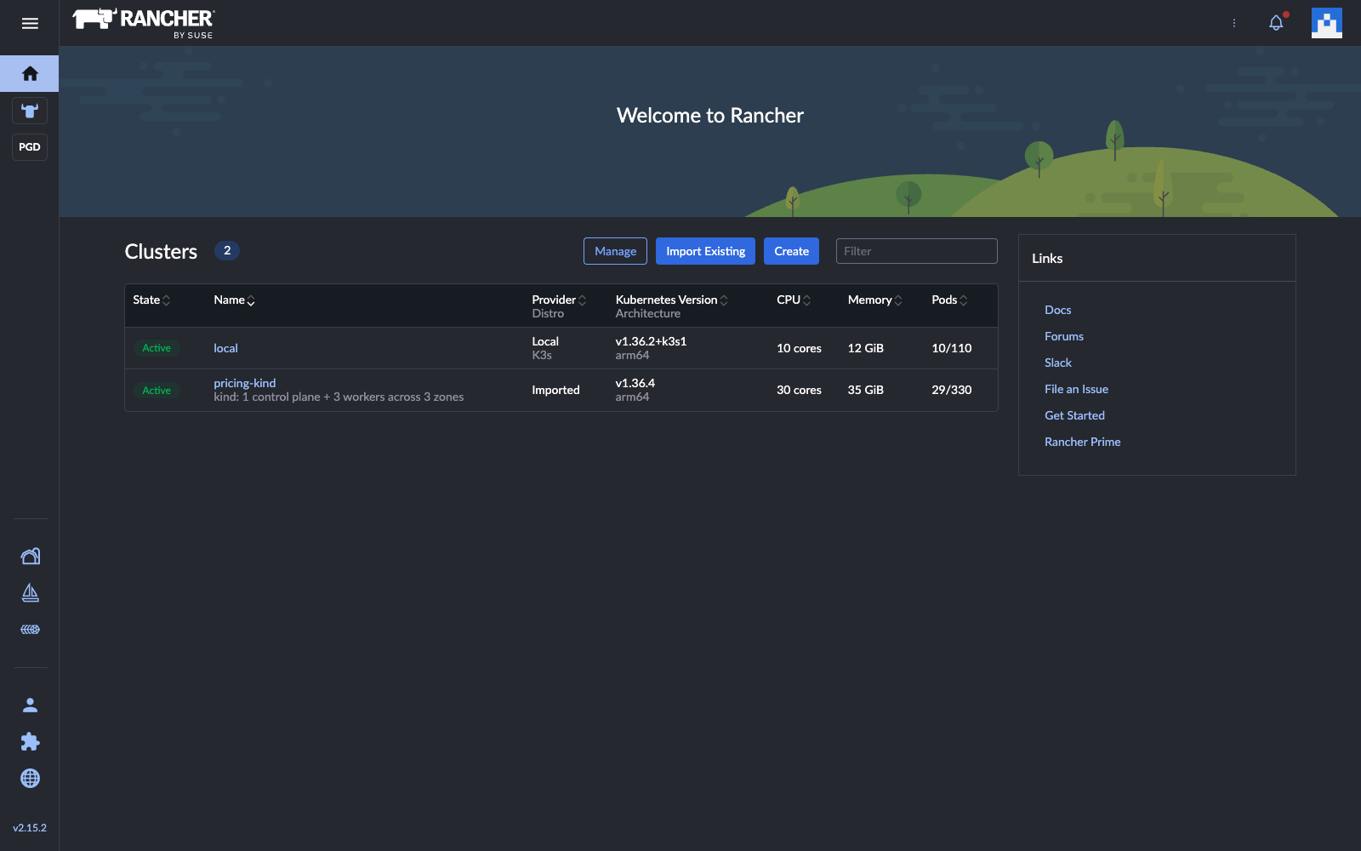
Task: Open notifications bell icon
Action: pos(1276,23)
